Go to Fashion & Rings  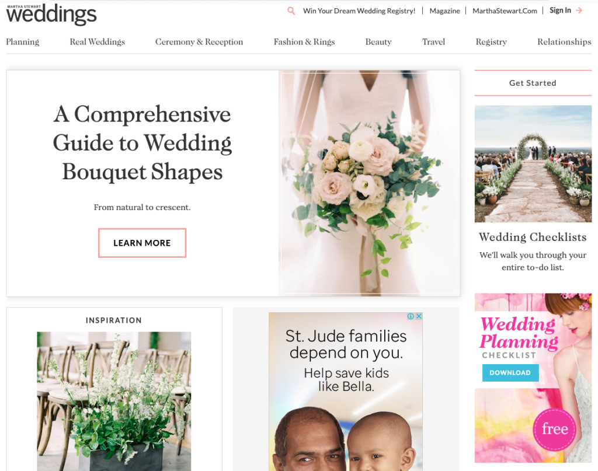pos(304,42)
